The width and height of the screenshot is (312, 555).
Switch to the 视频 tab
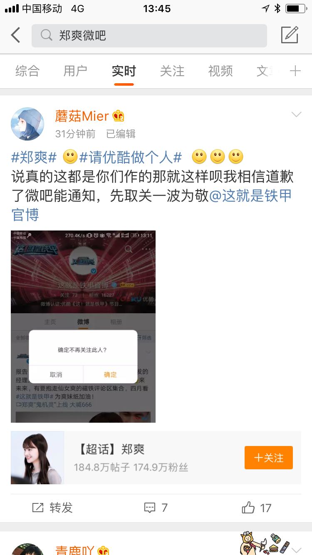tap(220, 71)
